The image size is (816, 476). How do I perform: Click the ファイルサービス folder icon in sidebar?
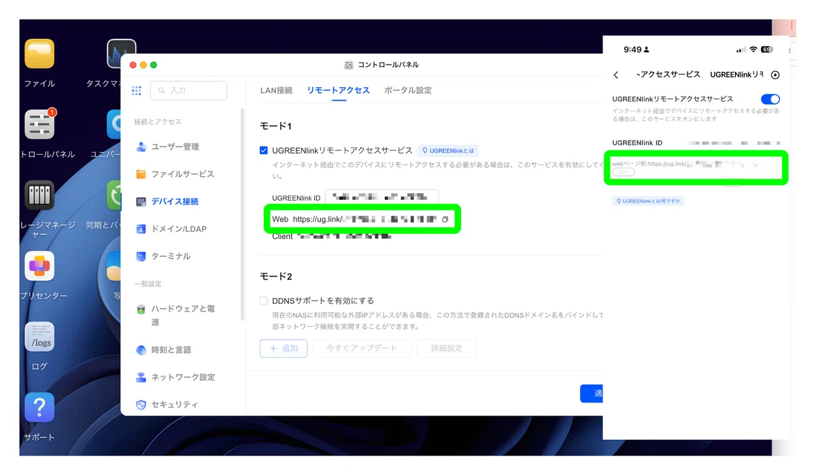click(x=141, y=174)
